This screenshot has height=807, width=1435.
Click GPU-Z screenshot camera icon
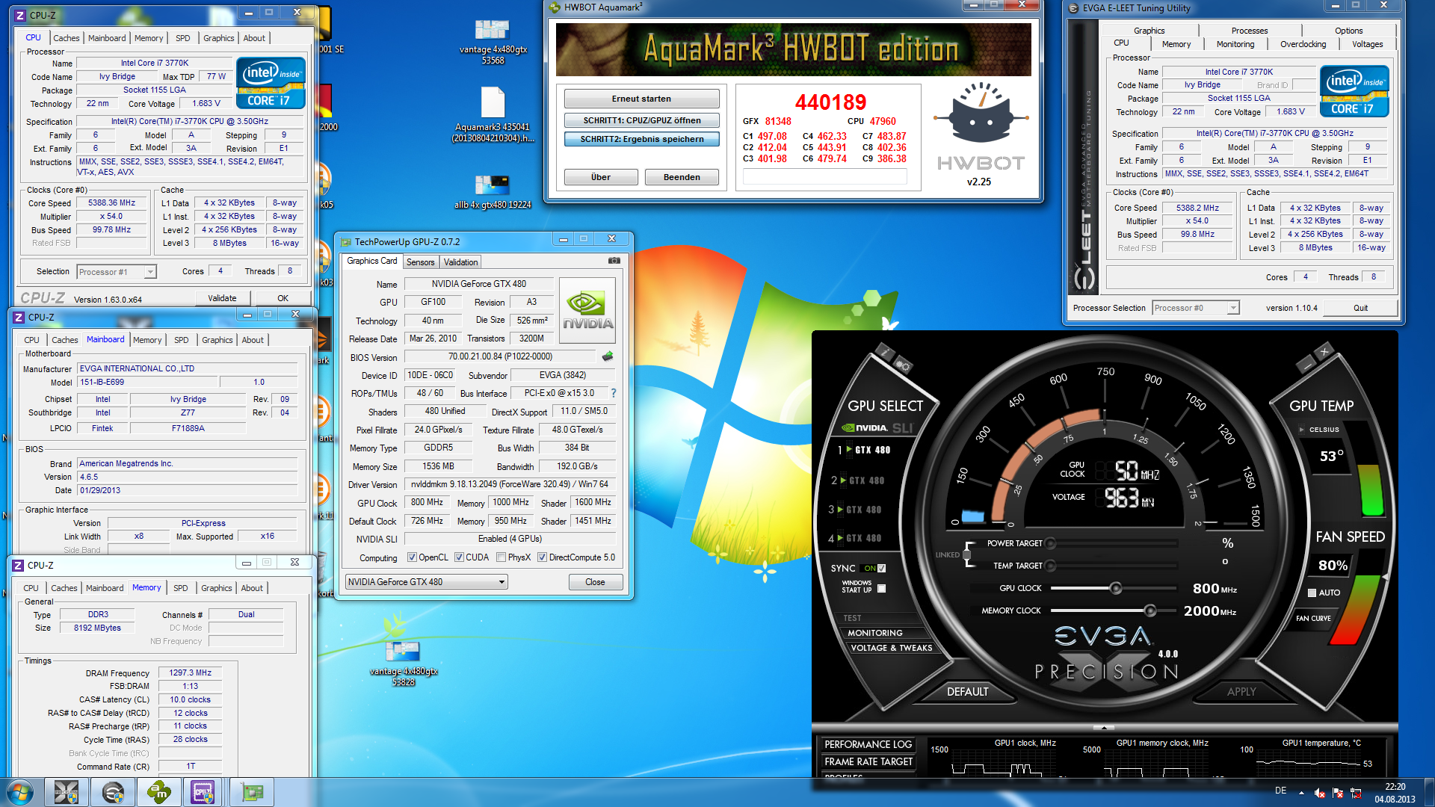614,261
